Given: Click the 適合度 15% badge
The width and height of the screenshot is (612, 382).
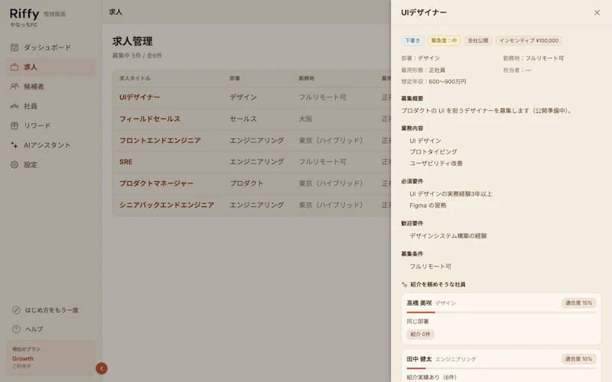Looking at the screenshot, I should (x=578, y=303).
